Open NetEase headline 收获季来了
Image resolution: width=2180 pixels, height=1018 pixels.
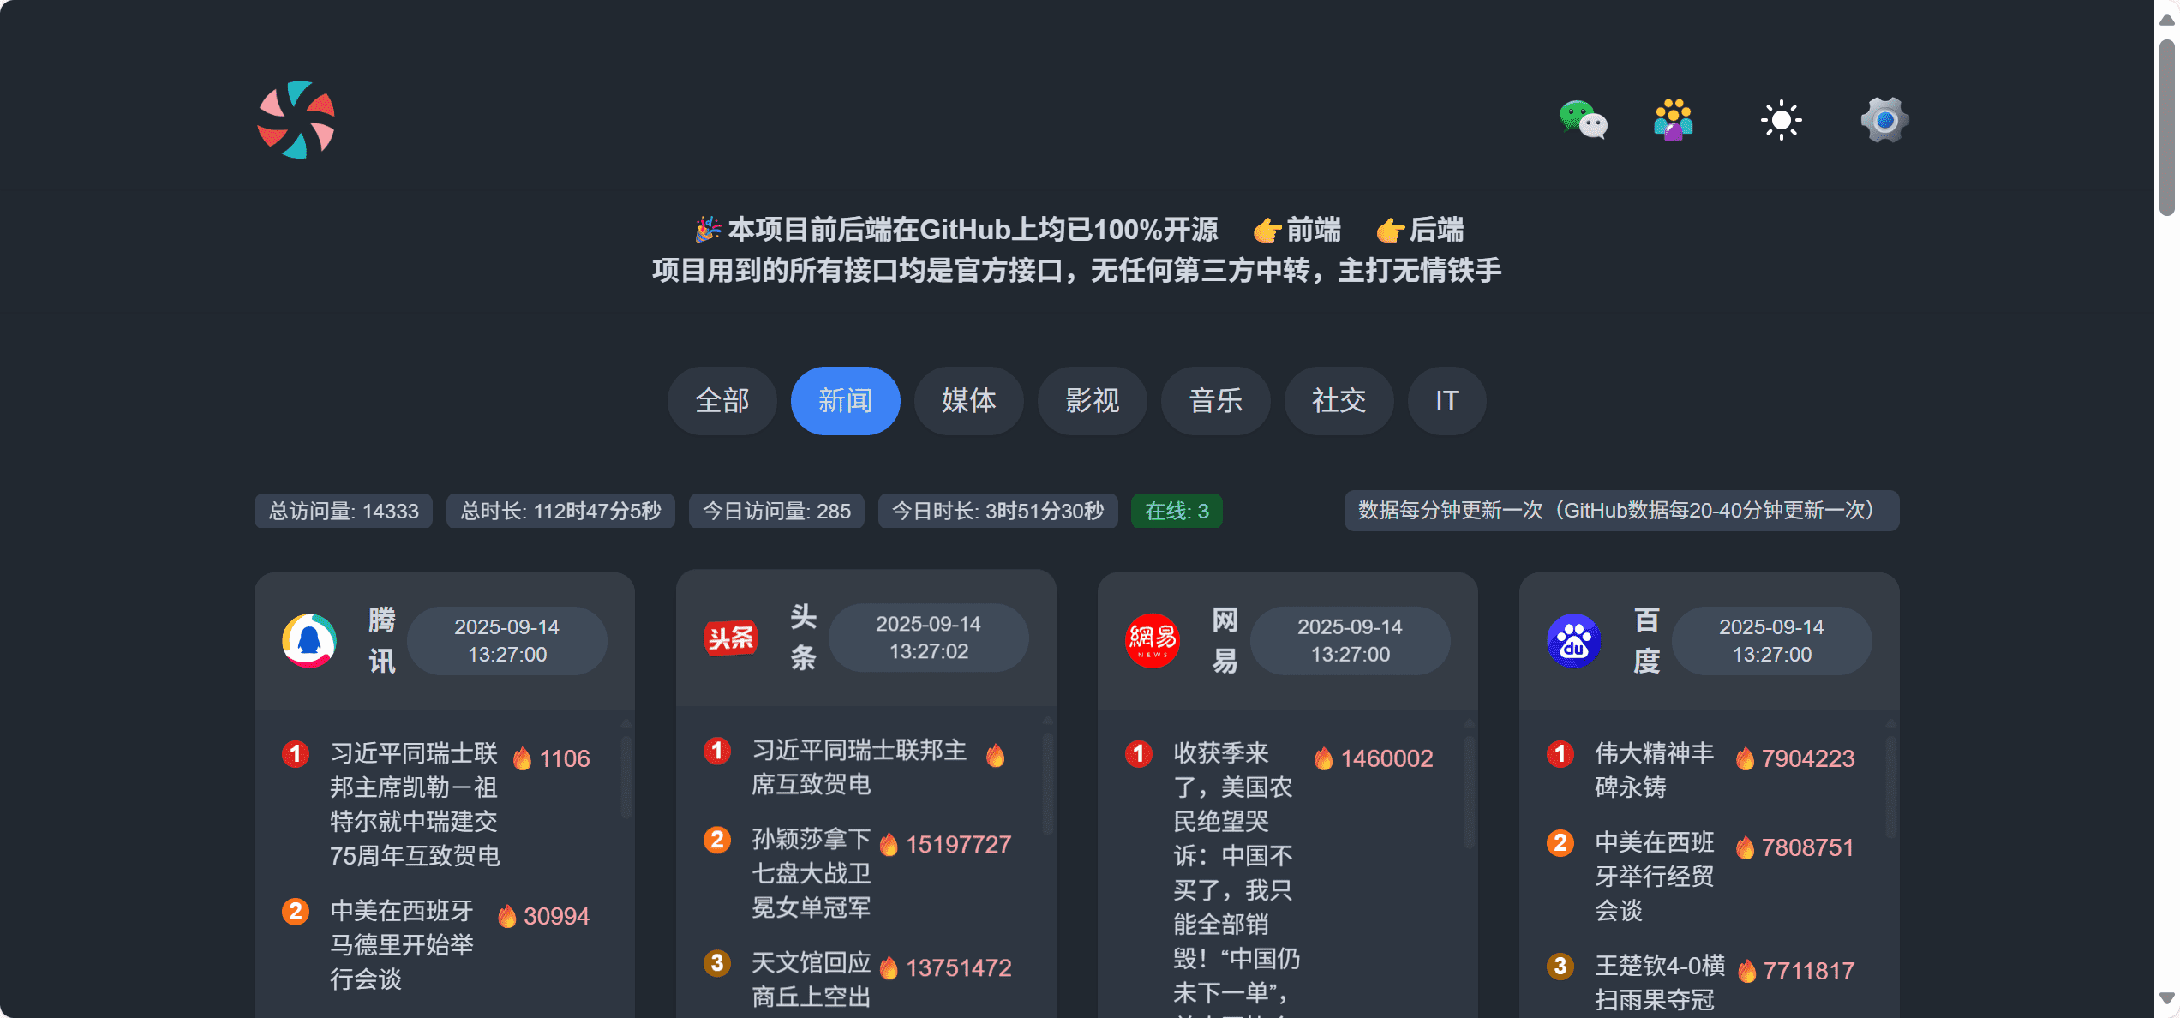[x=1237, y=878]
